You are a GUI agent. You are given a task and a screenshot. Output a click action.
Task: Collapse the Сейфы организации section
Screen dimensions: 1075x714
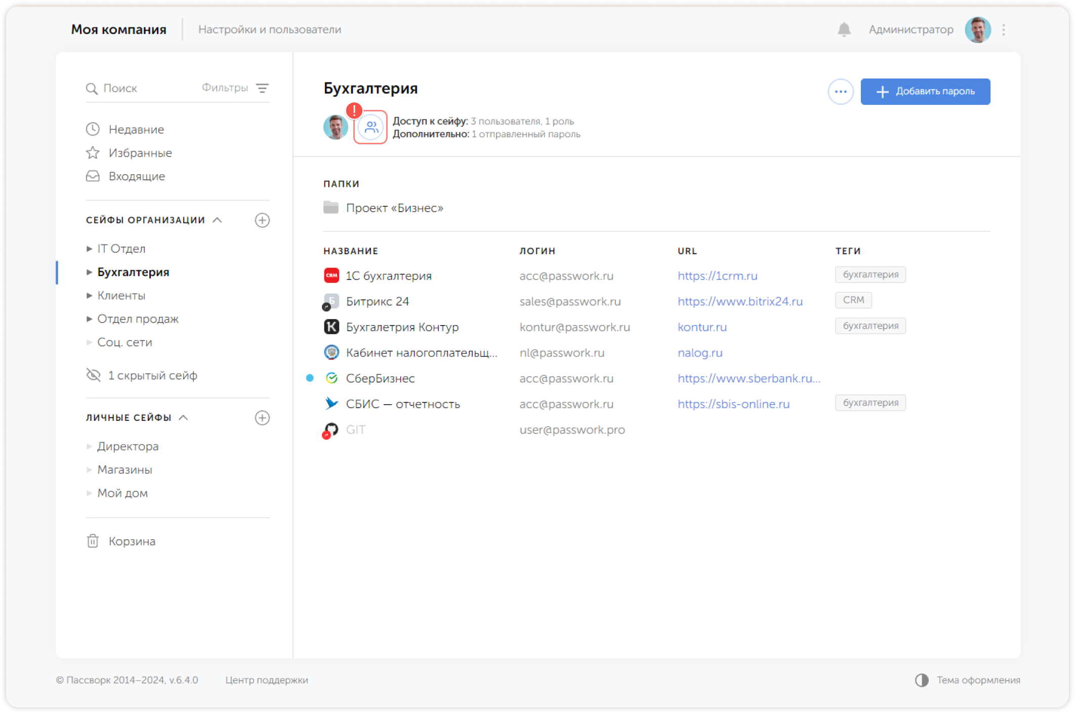218,220
